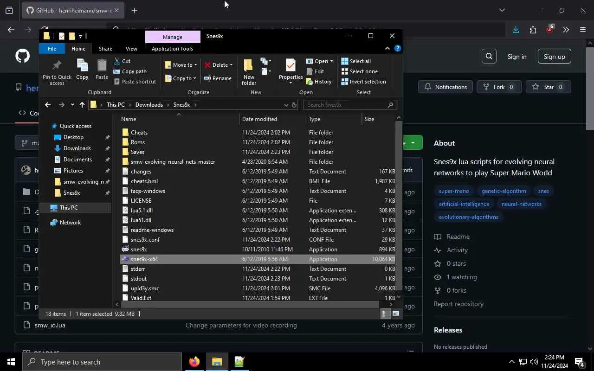Image resolution: width=594 pixels, height=371 pixels.
Task: Click GitHub Sign up button
Action: [x=555, y=57]
